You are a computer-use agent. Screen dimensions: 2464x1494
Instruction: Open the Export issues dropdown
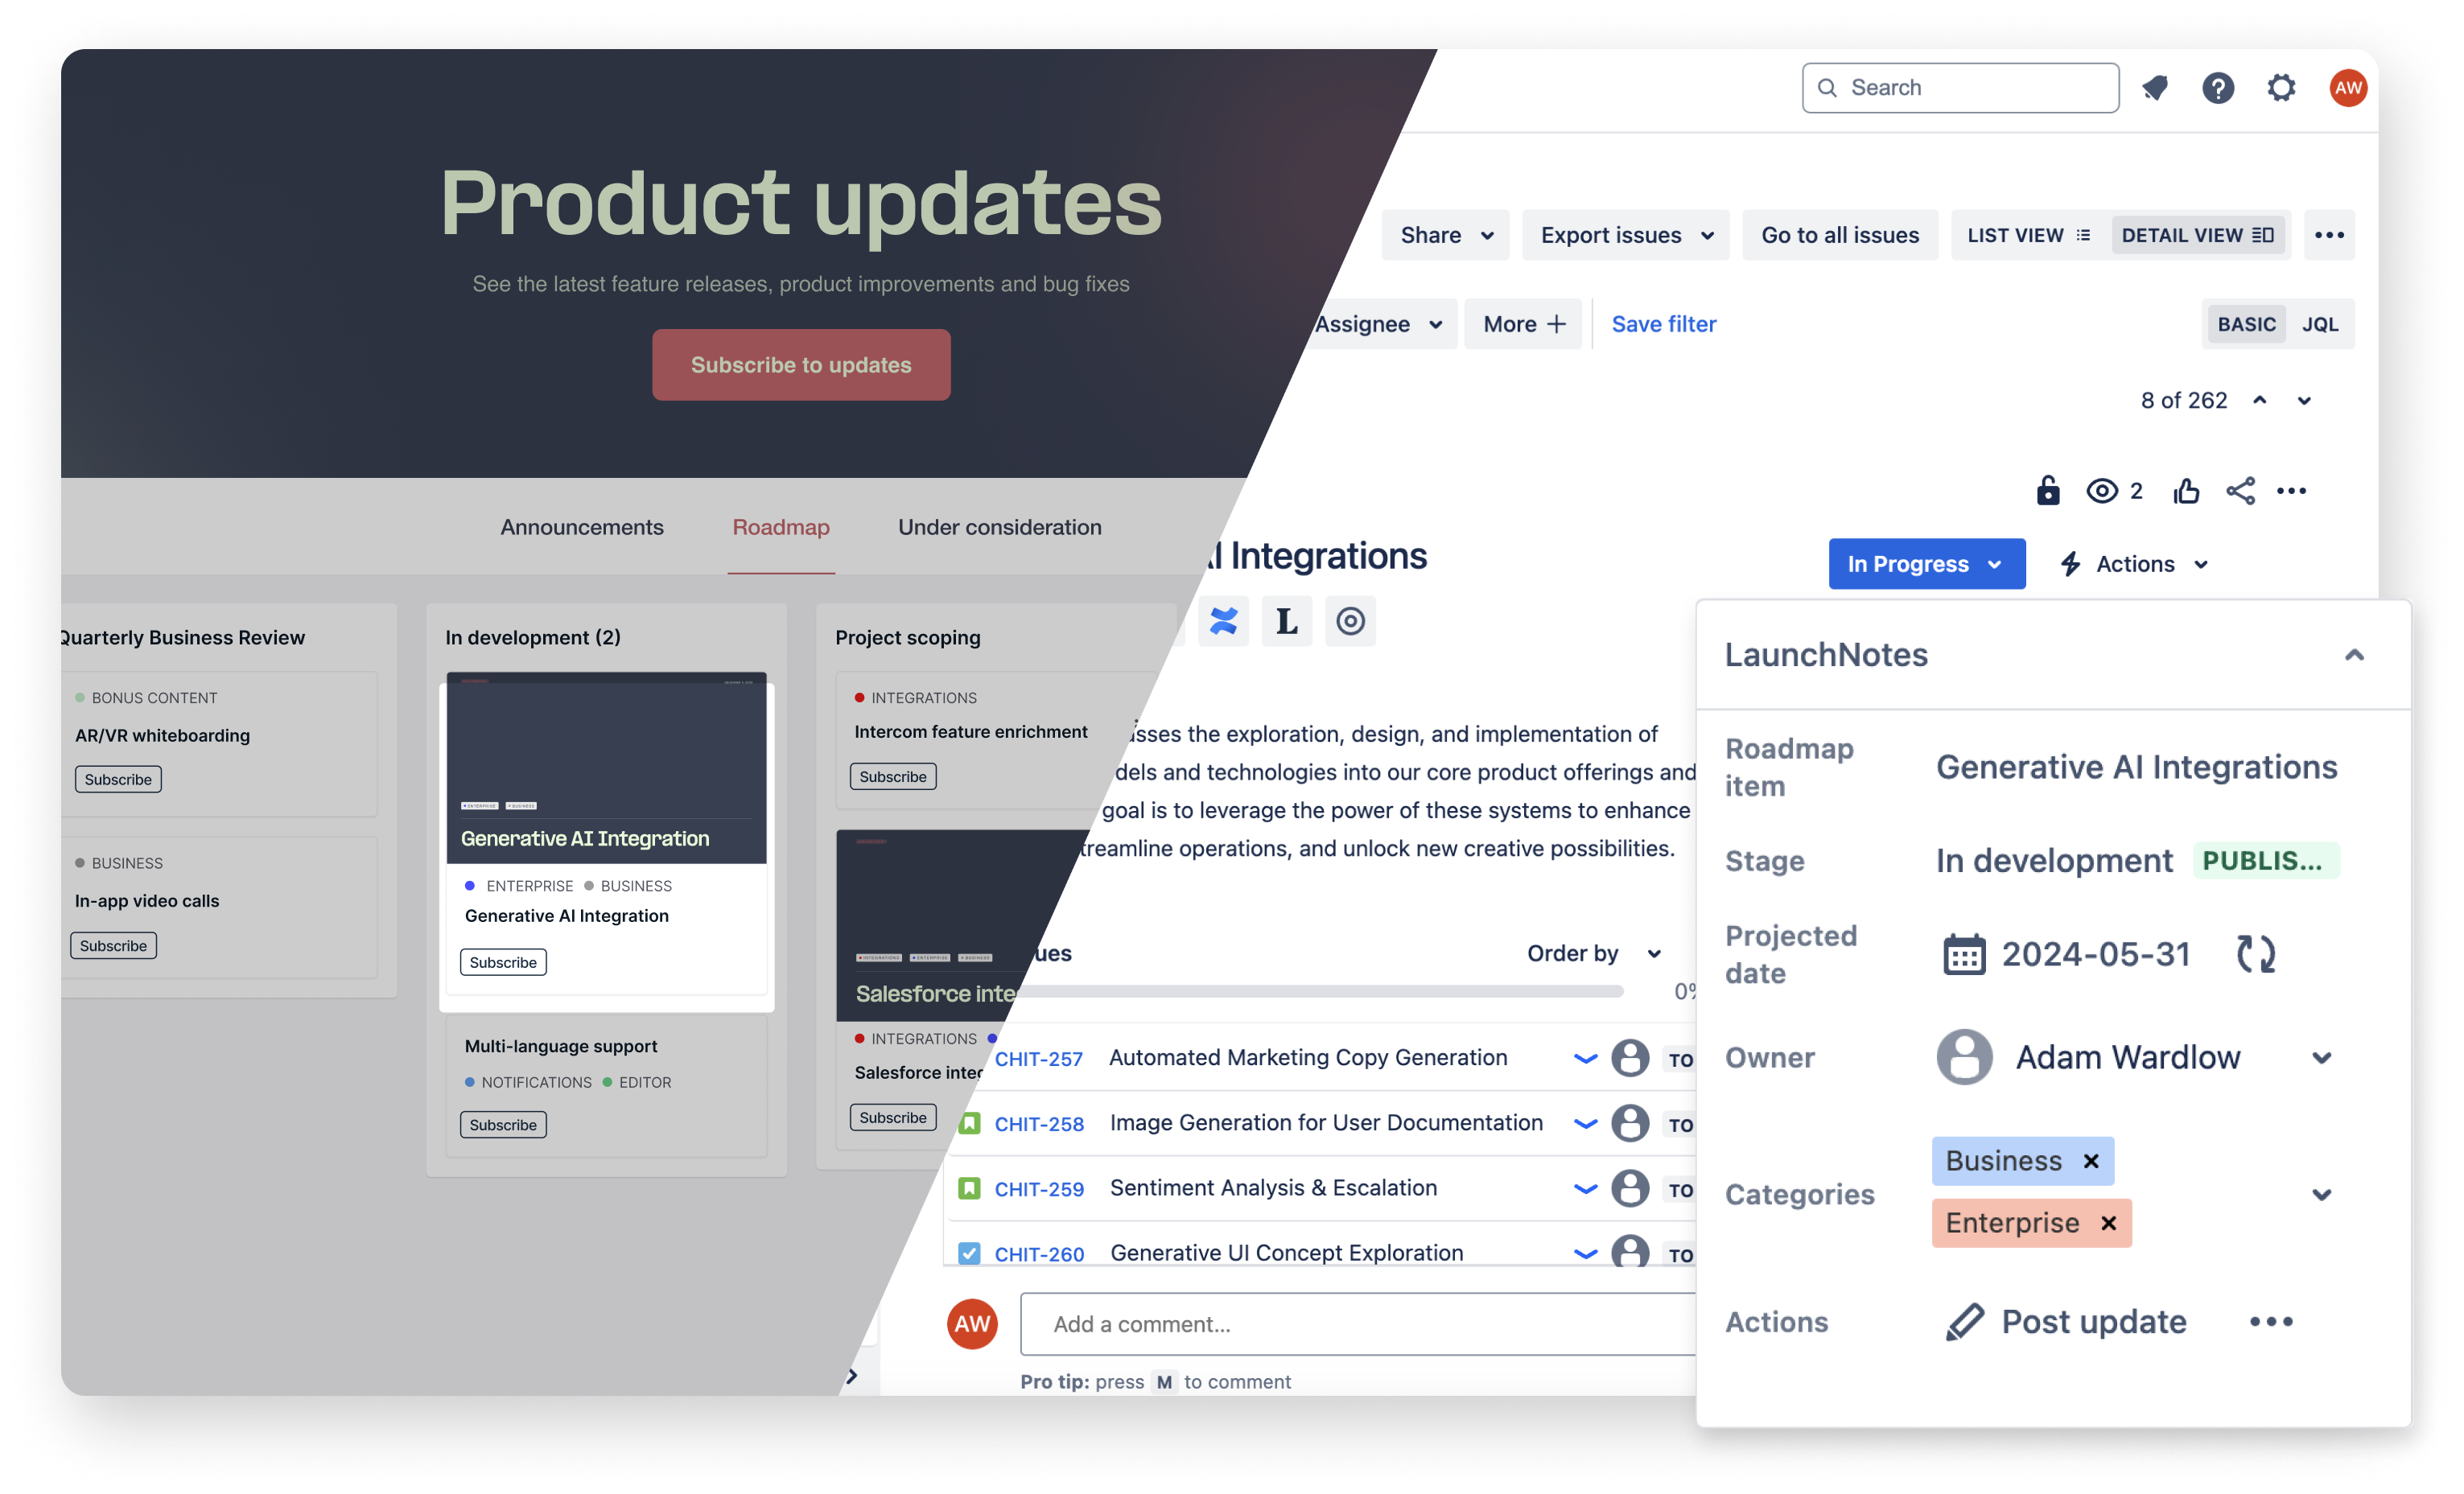click(1626, 235)
